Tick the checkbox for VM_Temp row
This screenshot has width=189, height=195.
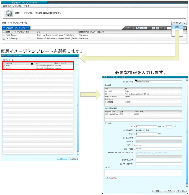coord(4,35)
